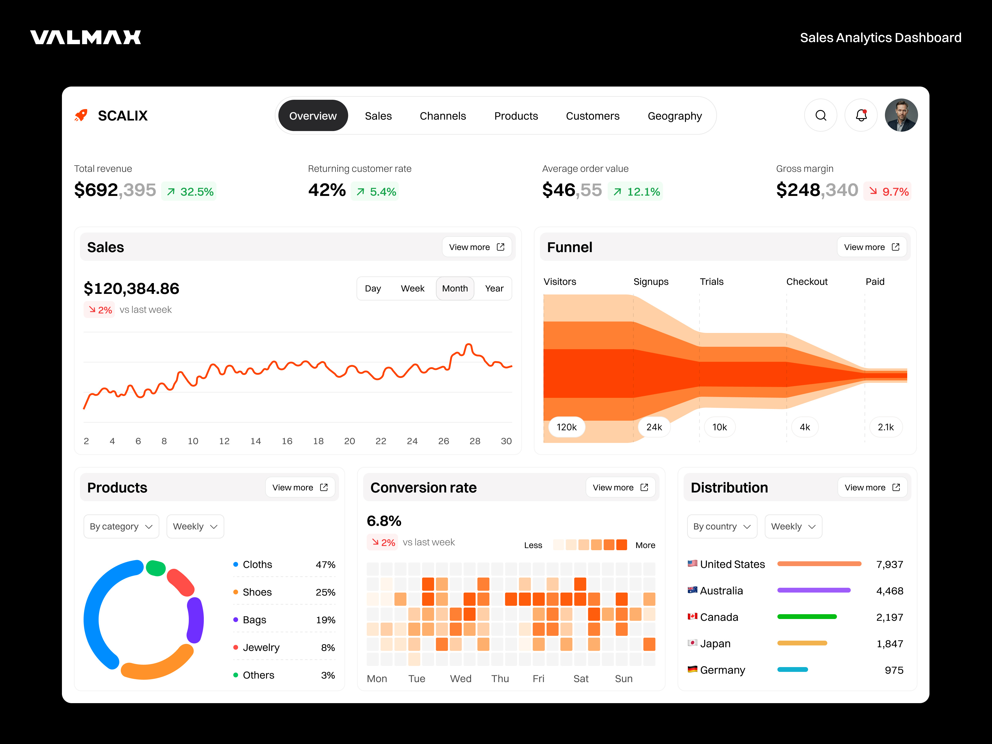The width and height of the screenshot is (992, 744).
Task: Select the Day option for sales chart
Action: coord(373,288)
